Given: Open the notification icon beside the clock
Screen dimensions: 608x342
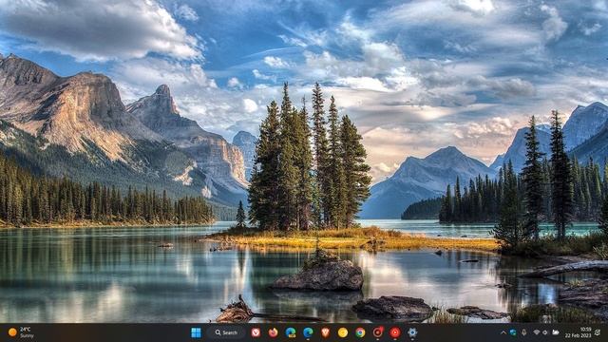Looking at the screenshot, I should pos(598,332).
